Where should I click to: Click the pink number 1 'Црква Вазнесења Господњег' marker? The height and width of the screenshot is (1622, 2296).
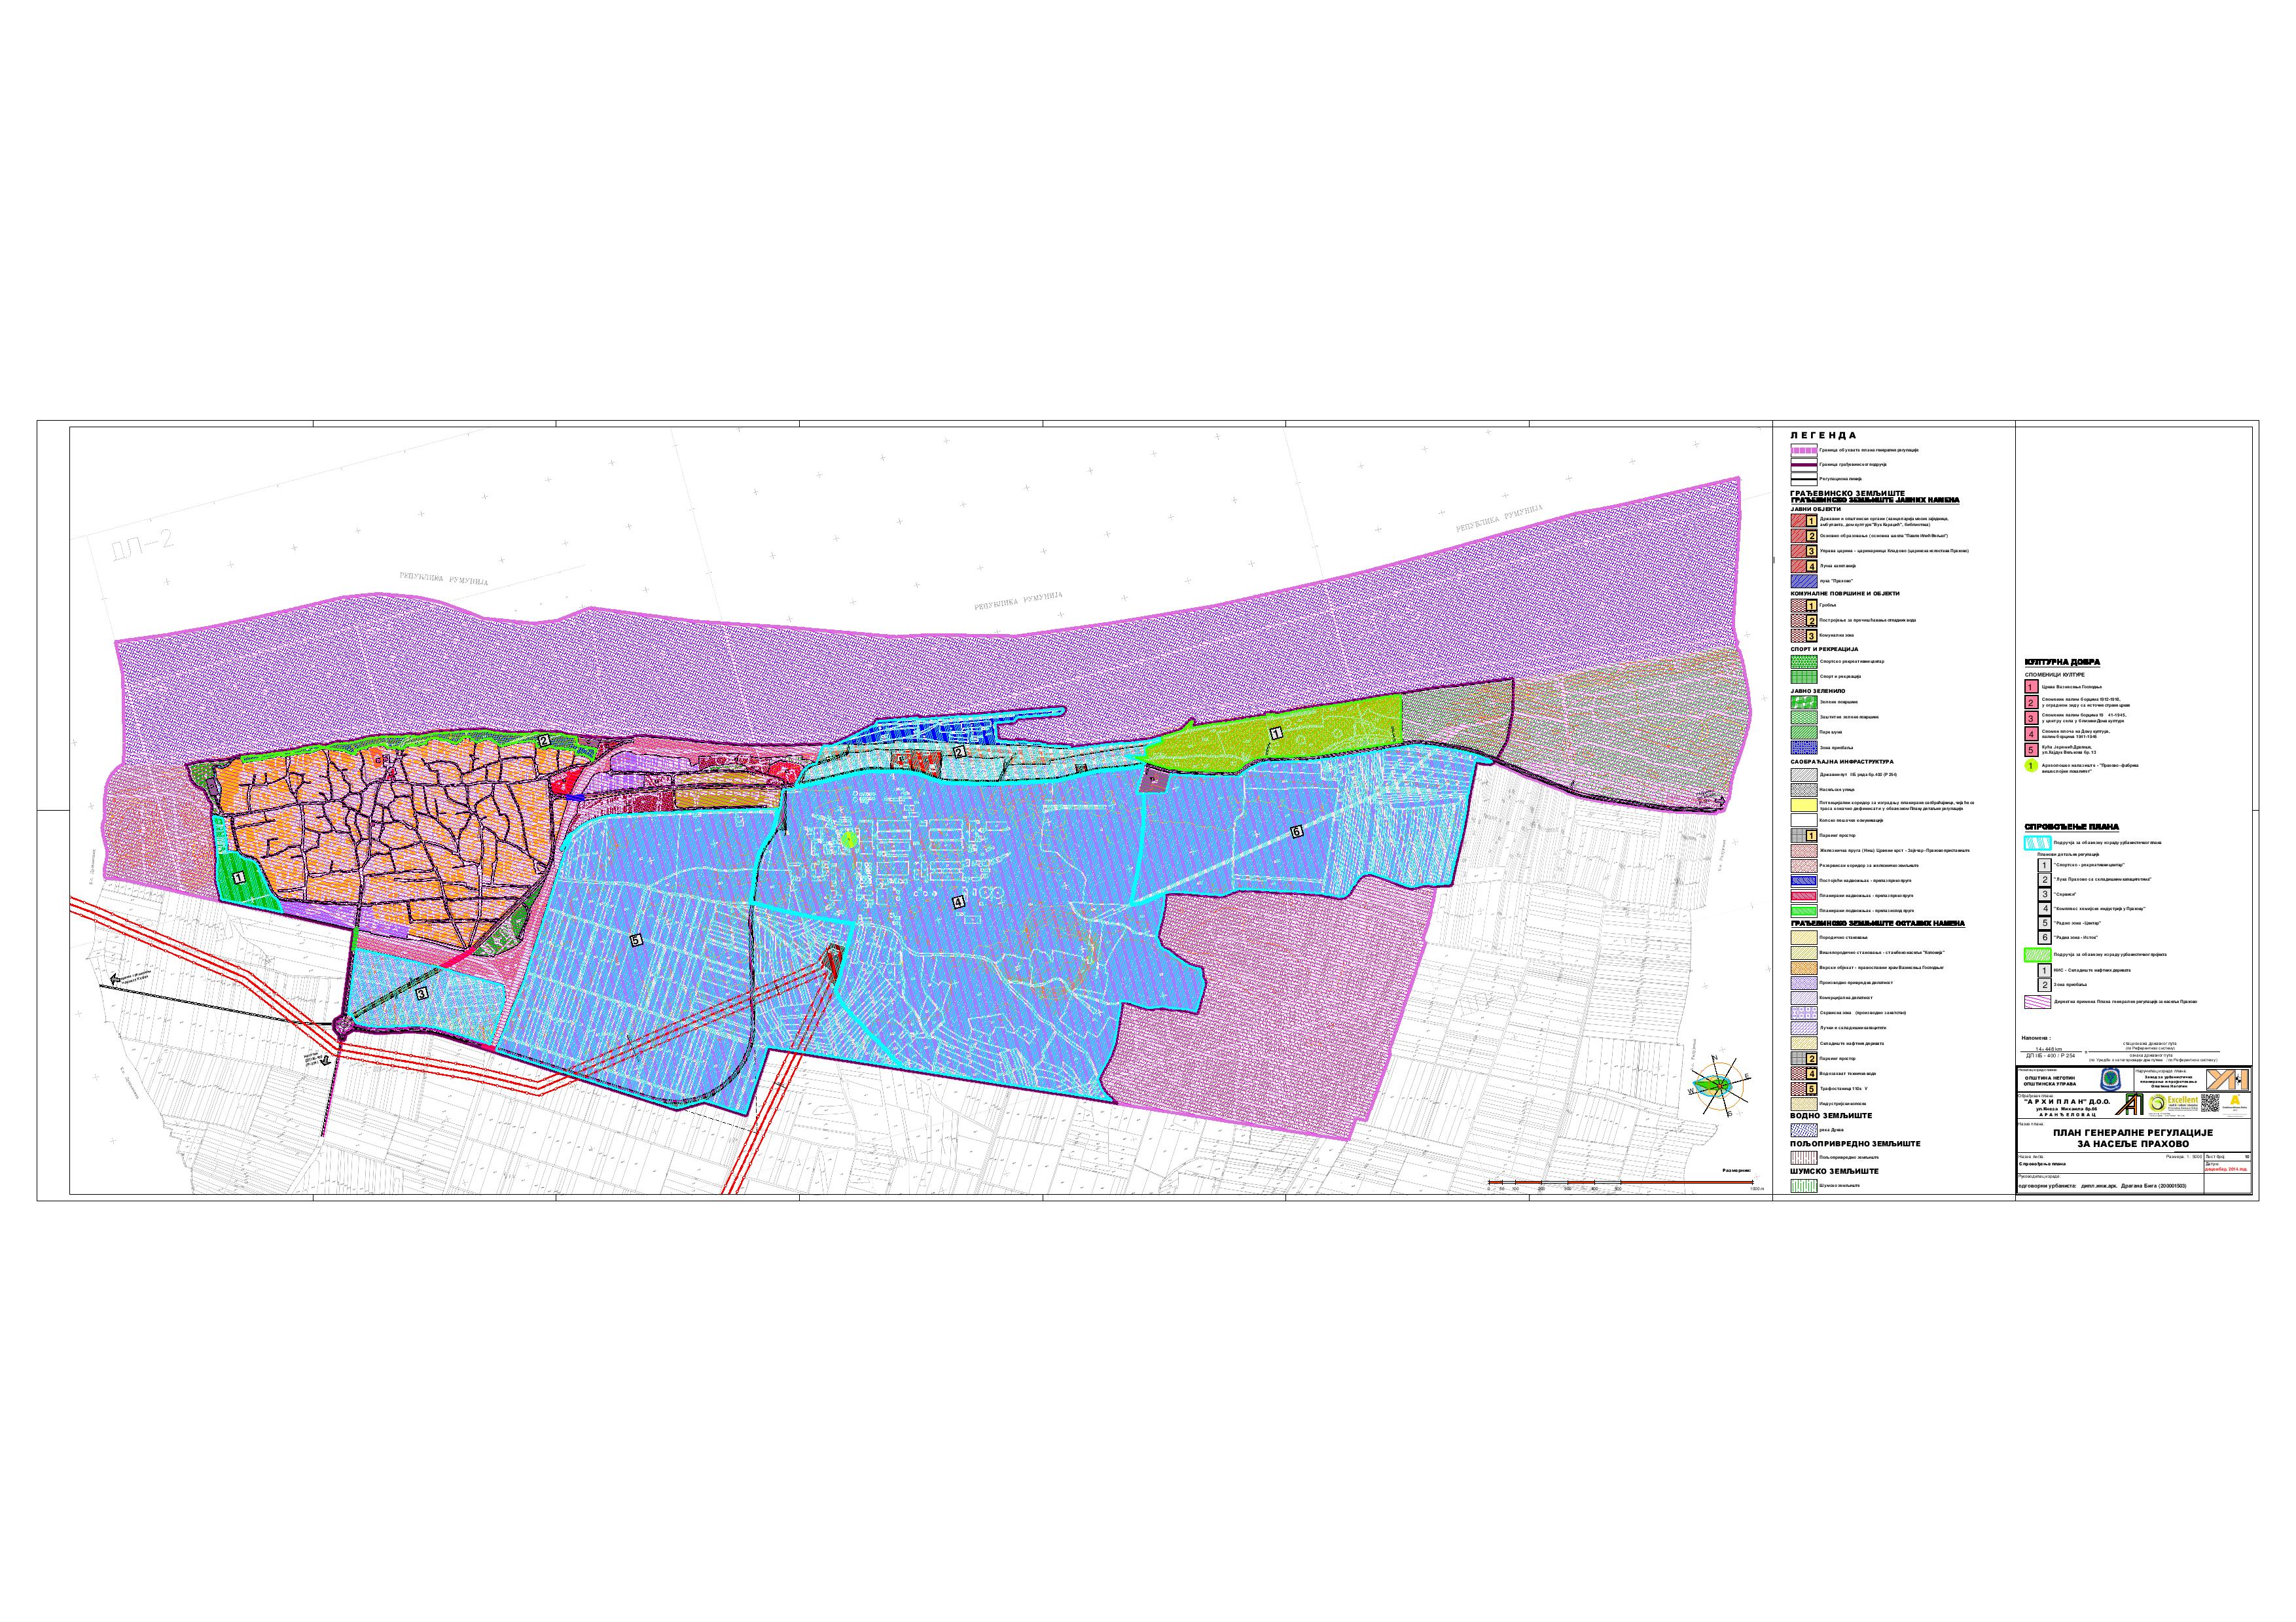tap(2032, 686)
